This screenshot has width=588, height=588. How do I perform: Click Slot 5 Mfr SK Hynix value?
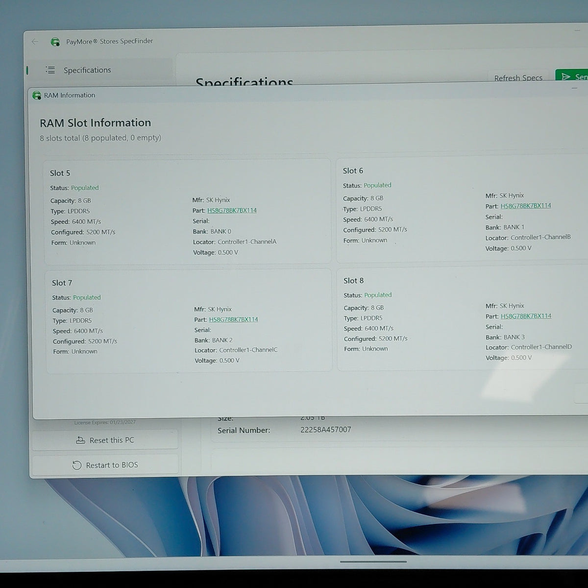click(x=218, y=200)
